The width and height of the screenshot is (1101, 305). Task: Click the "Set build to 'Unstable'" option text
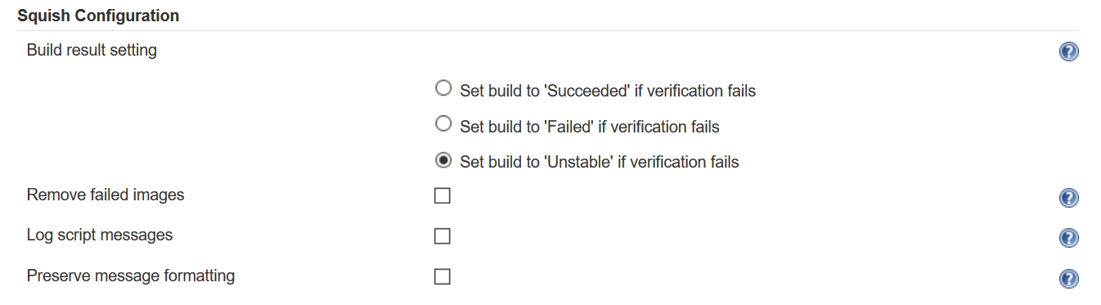click(x=600, y=163)
